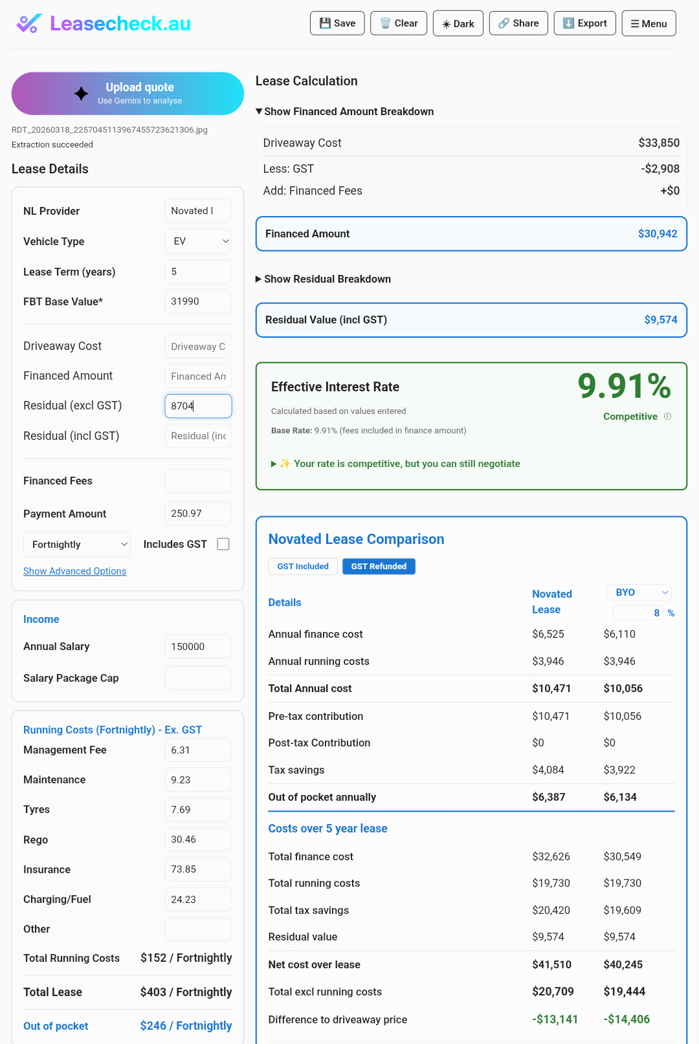Select the GST Included toggle
Screen dimensions: 699x1044
click(x=303, y=566)
